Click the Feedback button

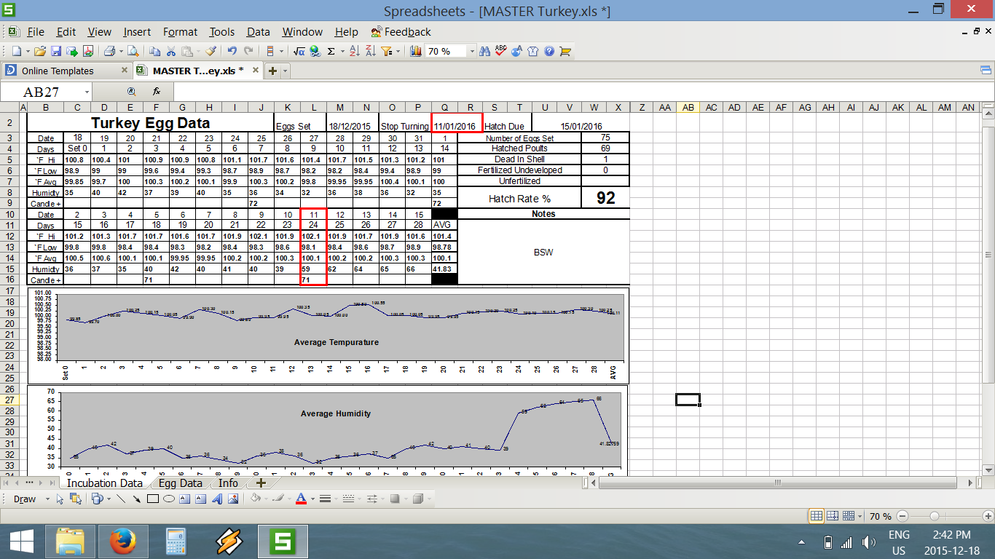401,32
